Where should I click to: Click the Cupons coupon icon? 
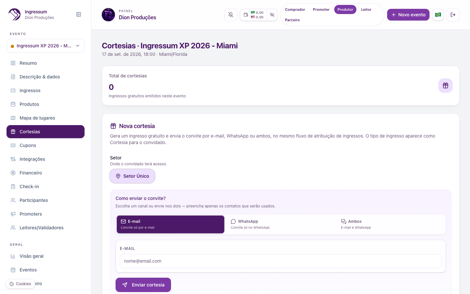(13, 145)
